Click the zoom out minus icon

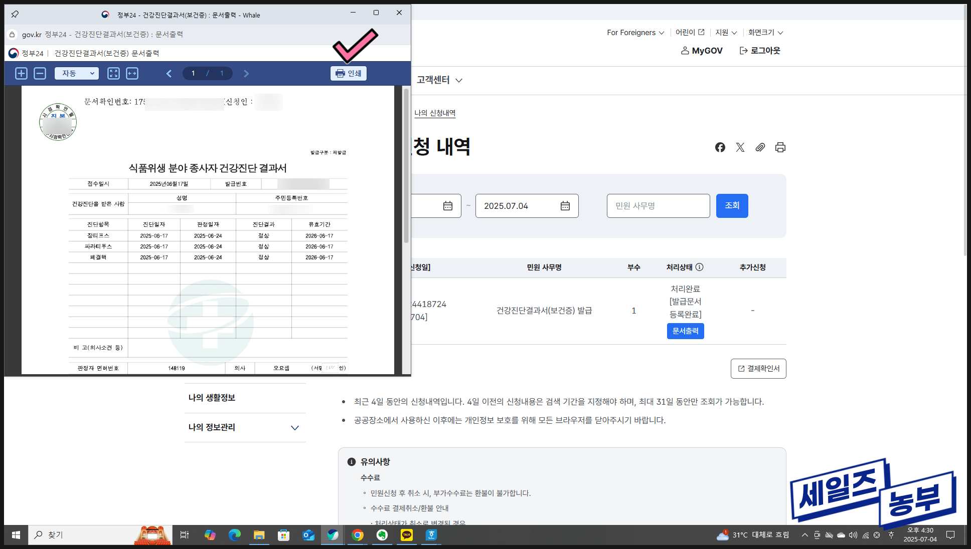click(x=40, y=74)
